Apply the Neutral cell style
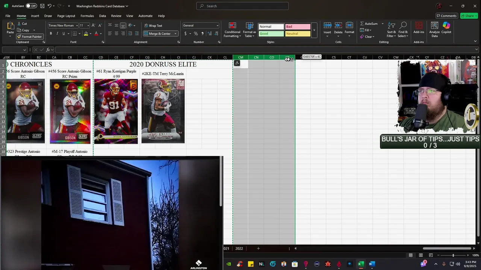 pos(298,34)
